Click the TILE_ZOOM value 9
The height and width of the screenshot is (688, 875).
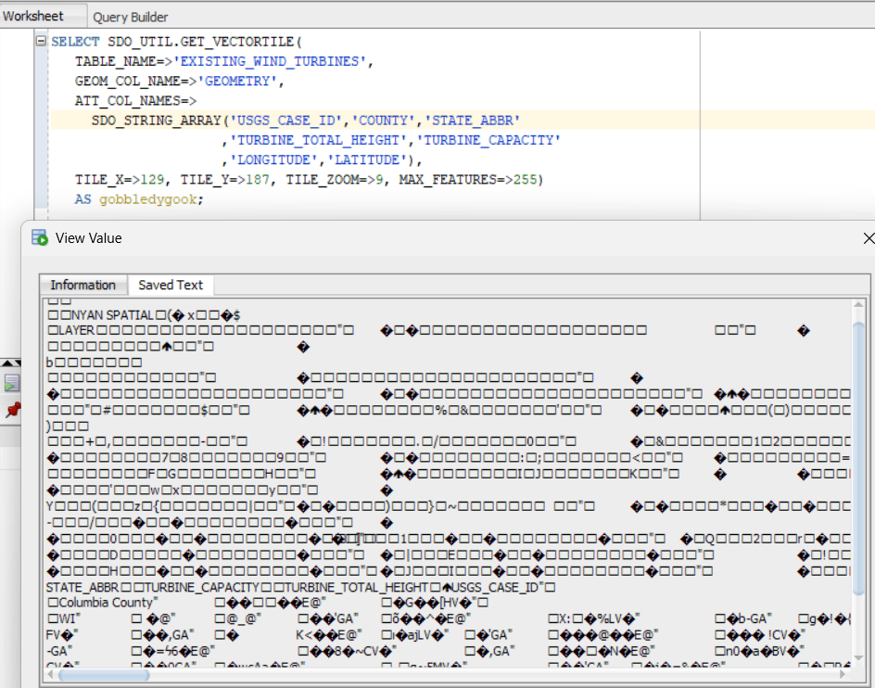[x=379, y=180]
